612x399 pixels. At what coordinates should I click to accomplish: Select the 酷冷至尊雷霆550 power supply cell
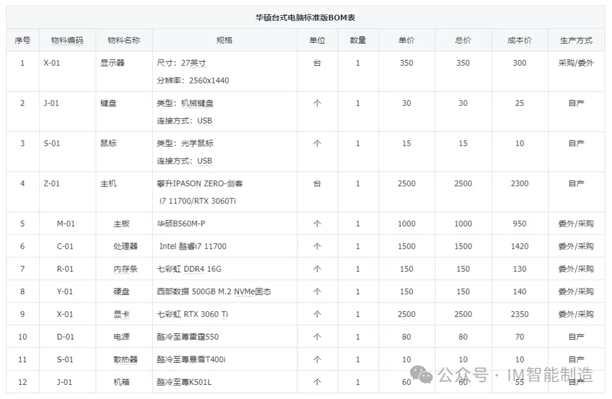[188, 337]
